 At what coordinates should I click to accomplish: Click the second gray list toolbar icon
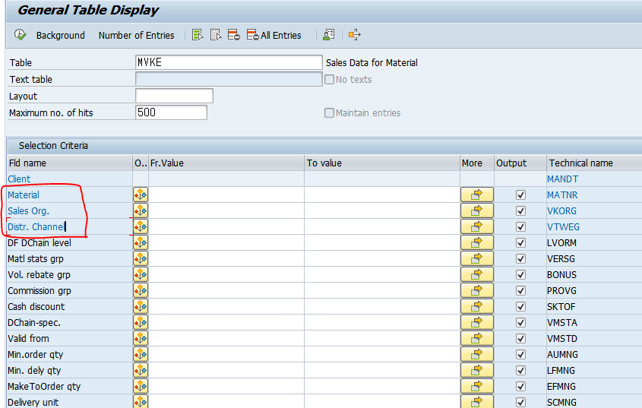point(215,35)
